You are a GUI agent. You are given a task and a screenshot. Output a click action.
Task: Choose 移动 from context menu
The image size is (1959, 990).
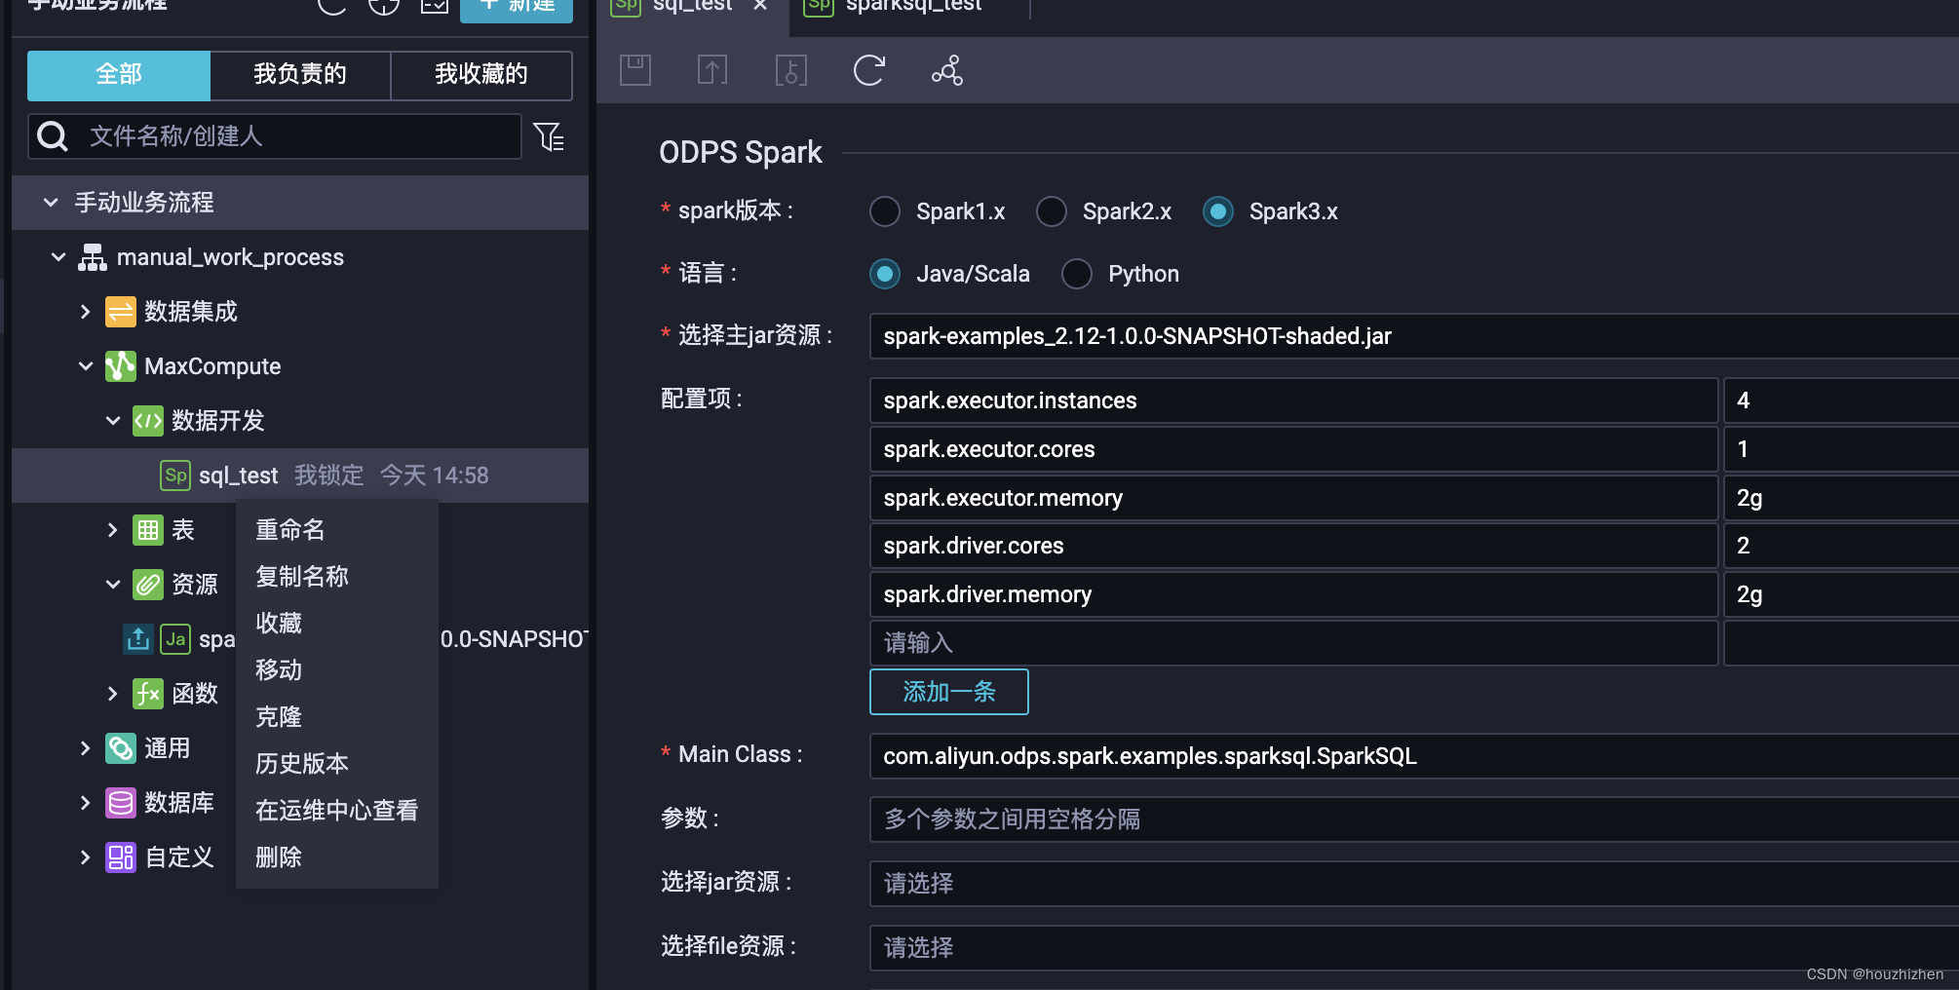coord(337,670)
